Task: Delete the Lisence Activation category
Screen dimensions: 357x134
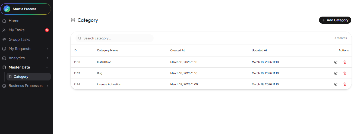Action: [345, 84]
